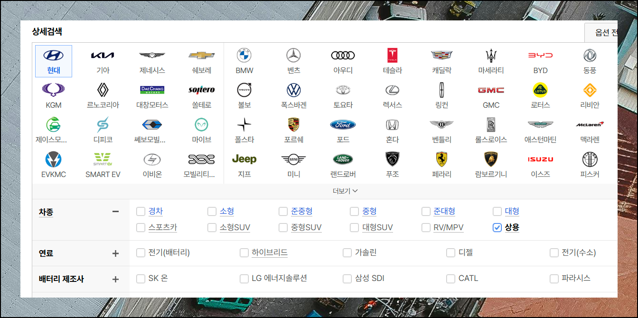Pick the Ferrari (페라리) horse emblem
The height and width of the screenshot is (318, 638).
tap(441, 159)
